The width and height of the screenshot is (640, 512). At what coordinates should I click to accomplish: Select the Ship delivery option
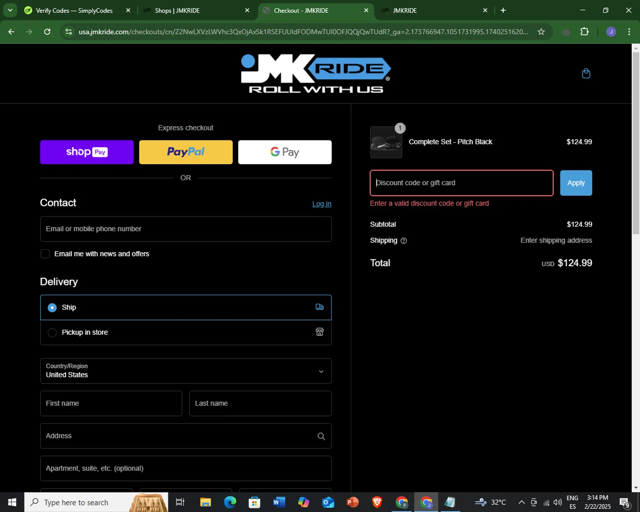pos(186,307)
